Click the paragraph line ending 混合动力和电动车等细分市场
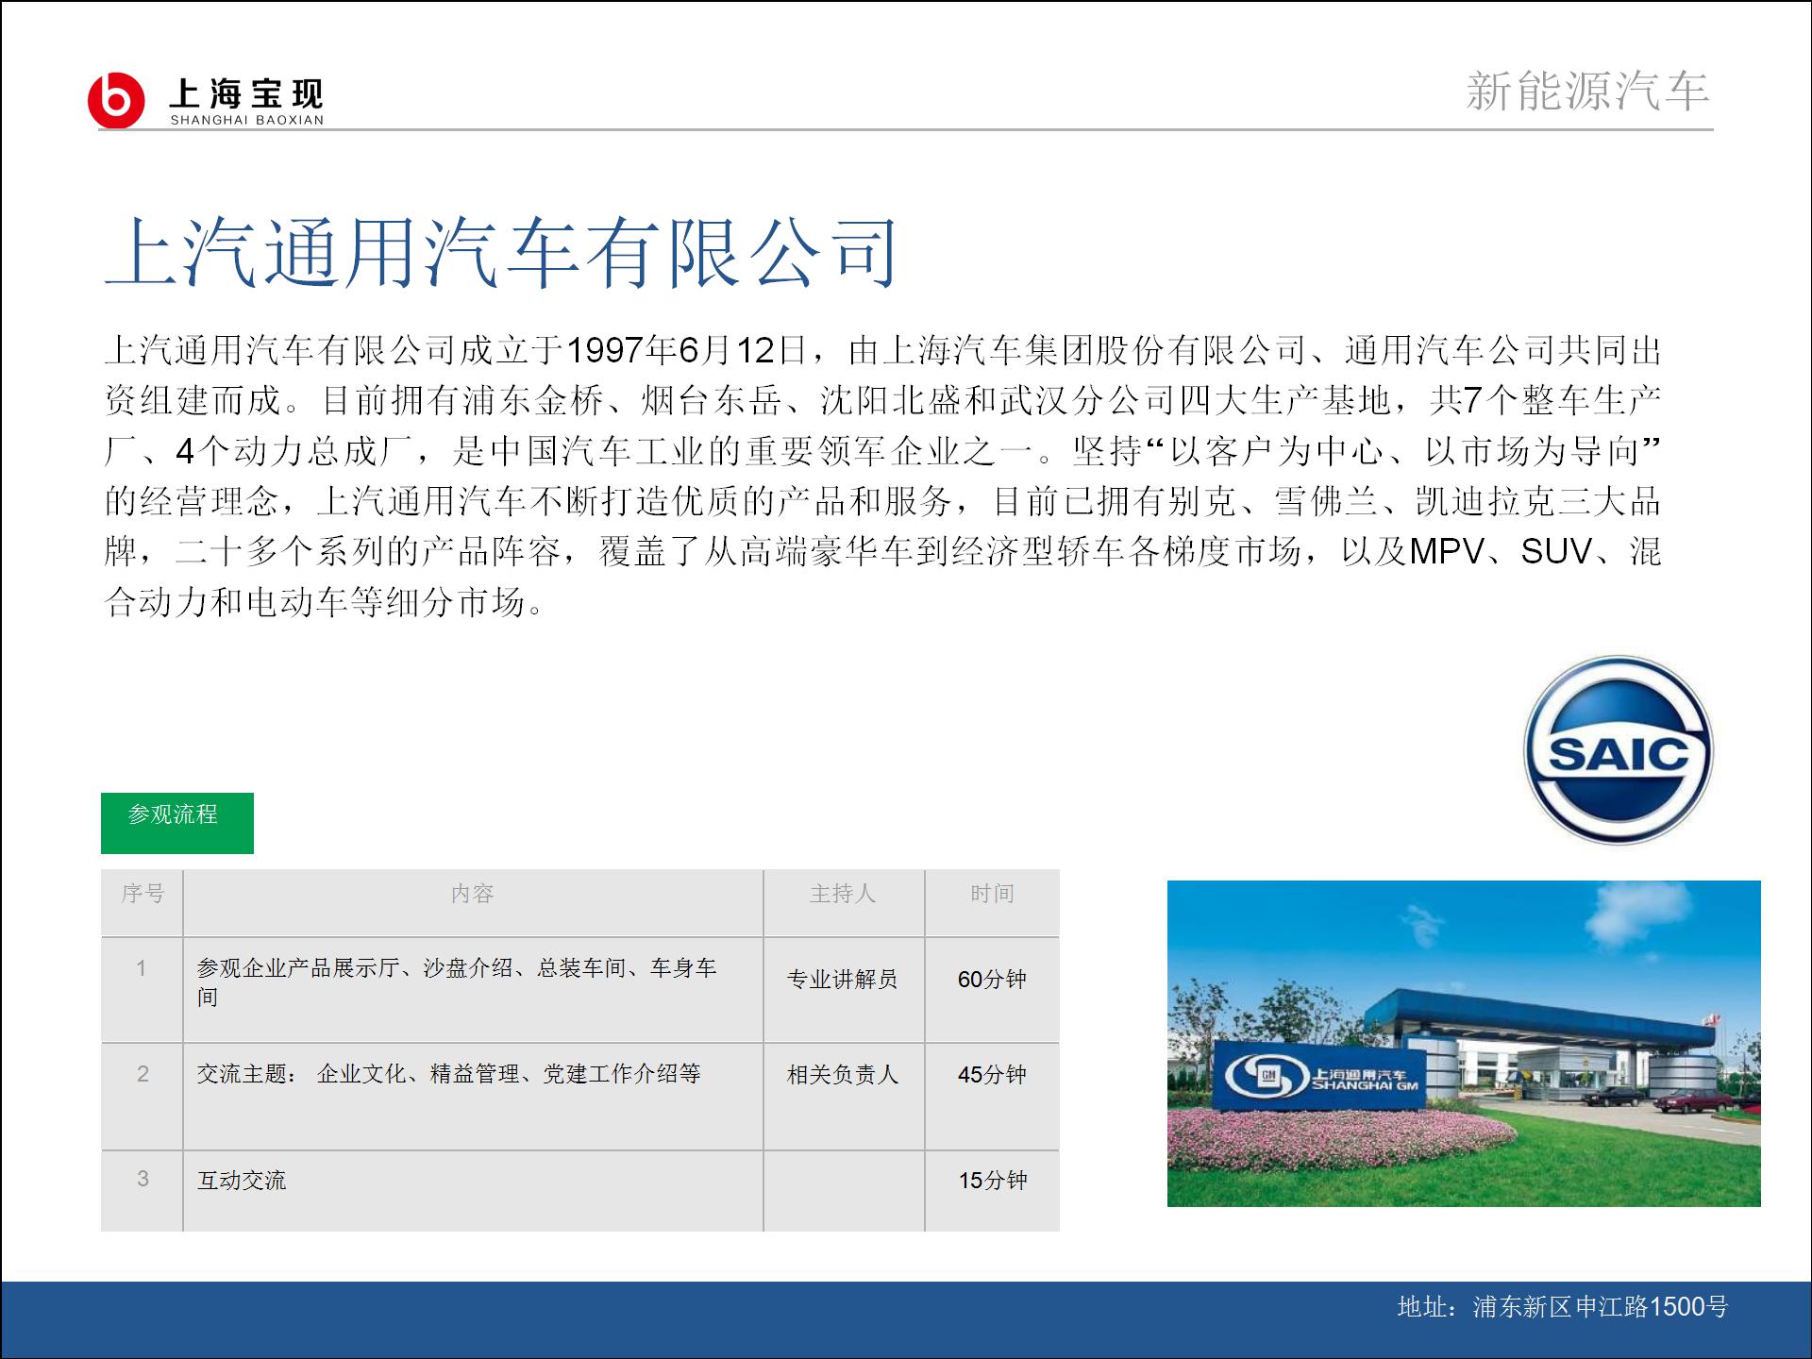1812x1359 pixels. coord(324,601)
